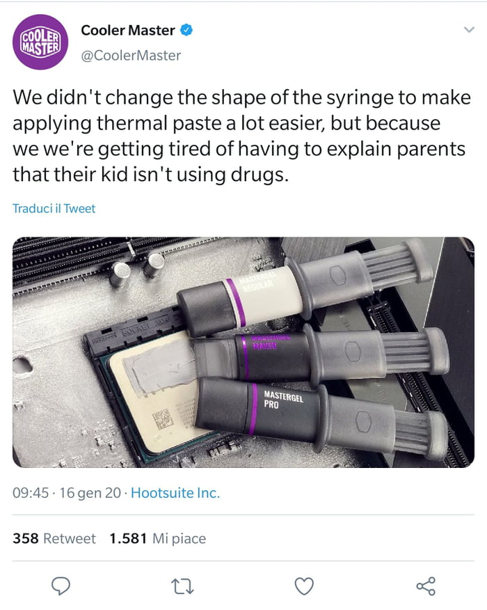Image resolution: width=487 pixels, height=610 pixels.
Task: Retweet the post using the retweet arrows icon
Action: 183,587
